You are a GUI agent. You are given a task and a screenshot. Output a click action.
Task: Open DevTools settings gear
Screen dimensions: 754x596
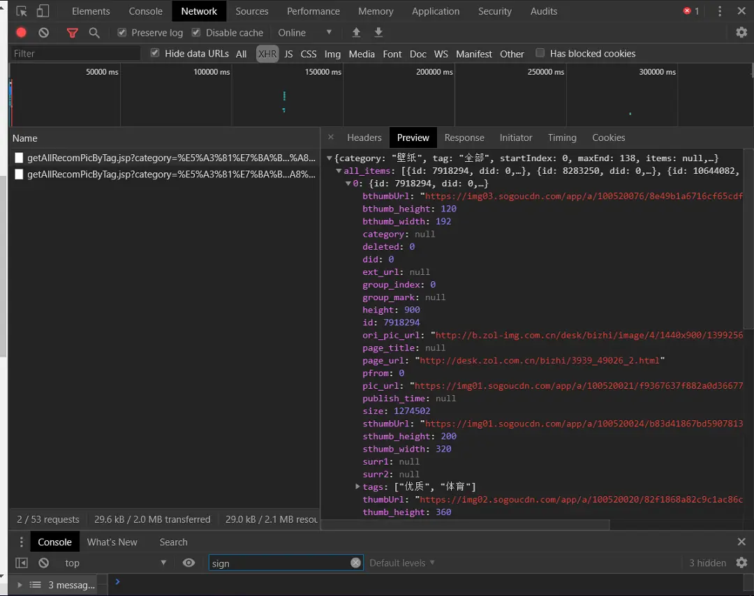pos(741,33)
